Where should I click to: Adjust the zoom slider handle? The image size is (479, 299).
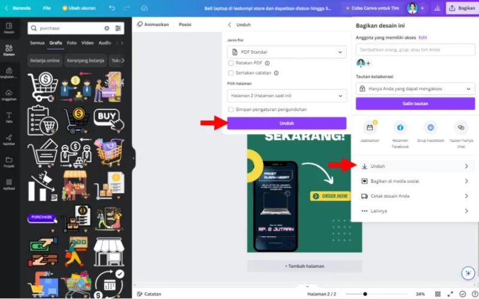pos(365,294)
